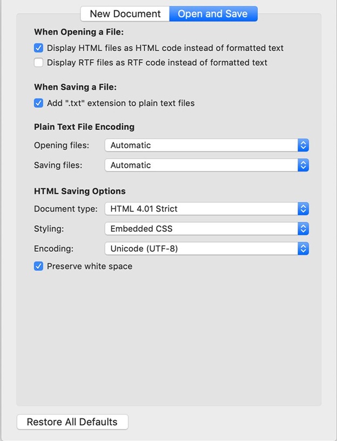Open the Opening files Automatic dropdown

pyautogui.click(x=201, y=145)
